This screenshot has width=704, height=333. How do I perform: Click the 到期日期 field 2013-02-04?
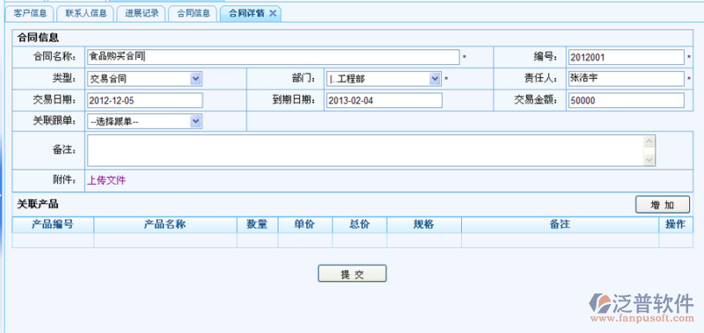[x=385, y=100]
